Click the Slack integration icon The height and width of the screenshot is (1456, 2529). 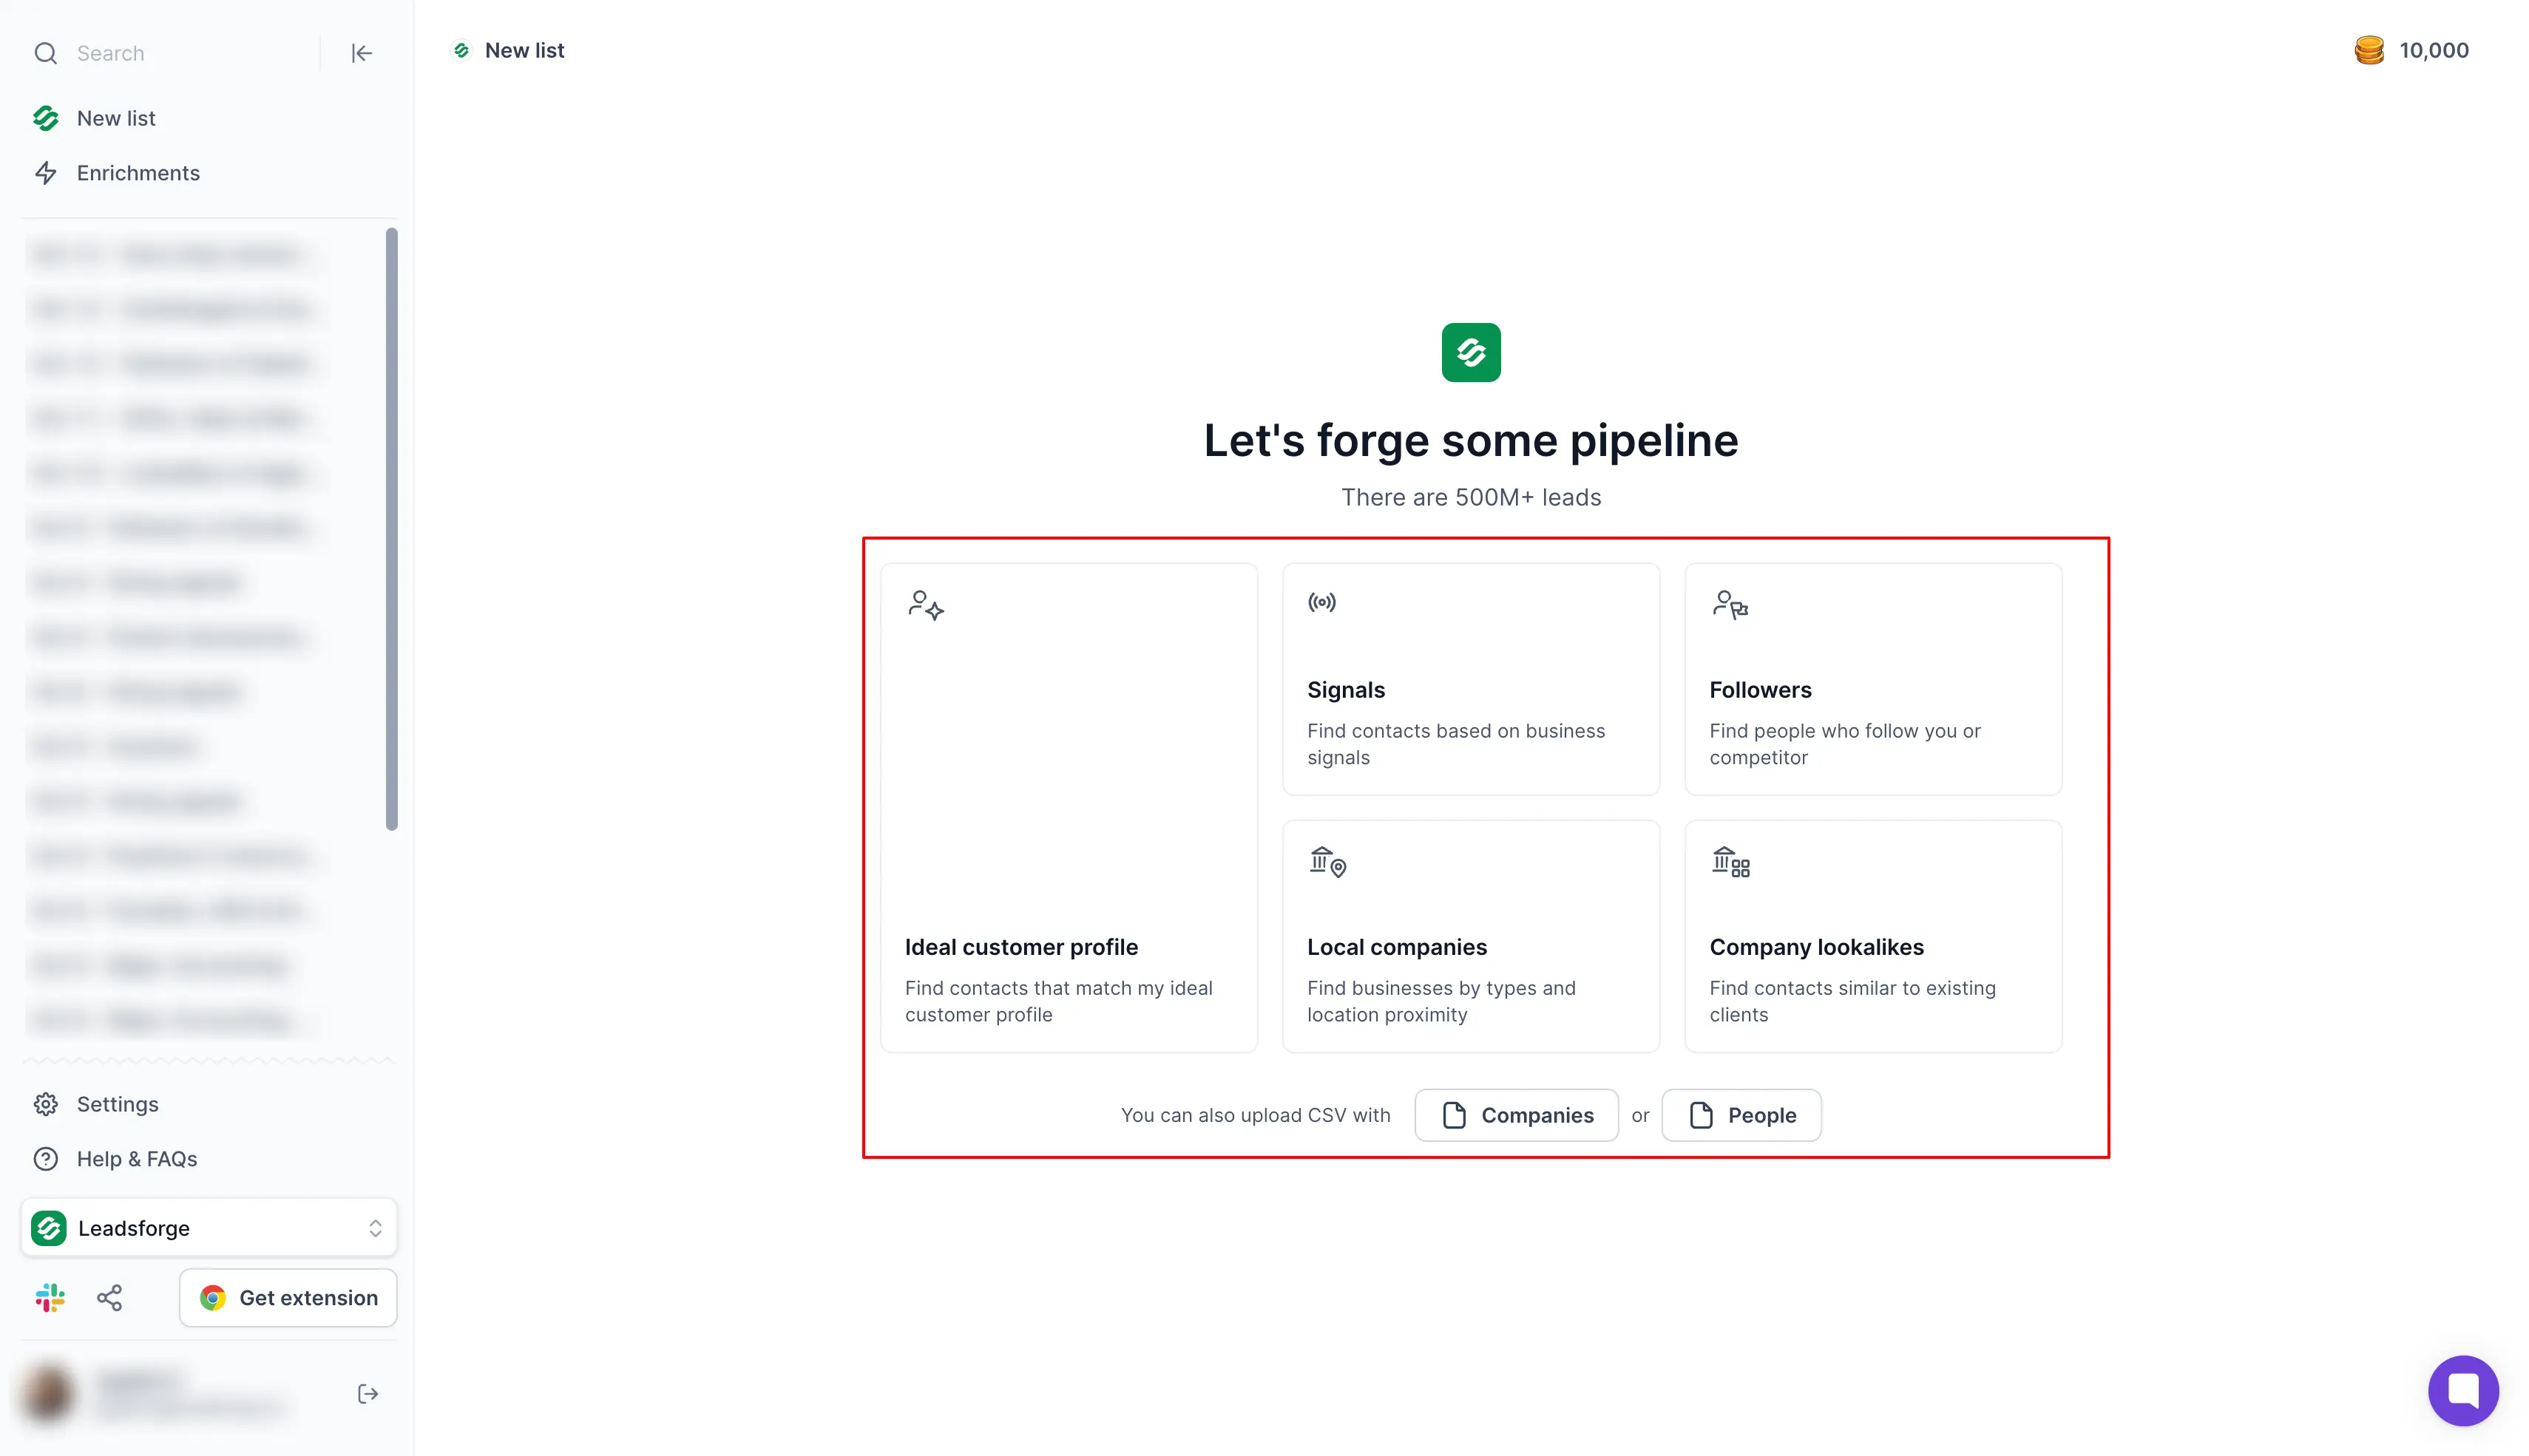click(50, 1298)
